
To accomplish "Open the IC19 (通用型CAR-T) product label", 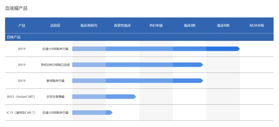I will coord(21,112).
